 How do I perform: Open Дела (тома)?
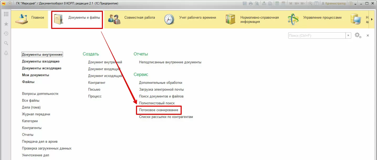pyautogui.click(x=31, y=107)
